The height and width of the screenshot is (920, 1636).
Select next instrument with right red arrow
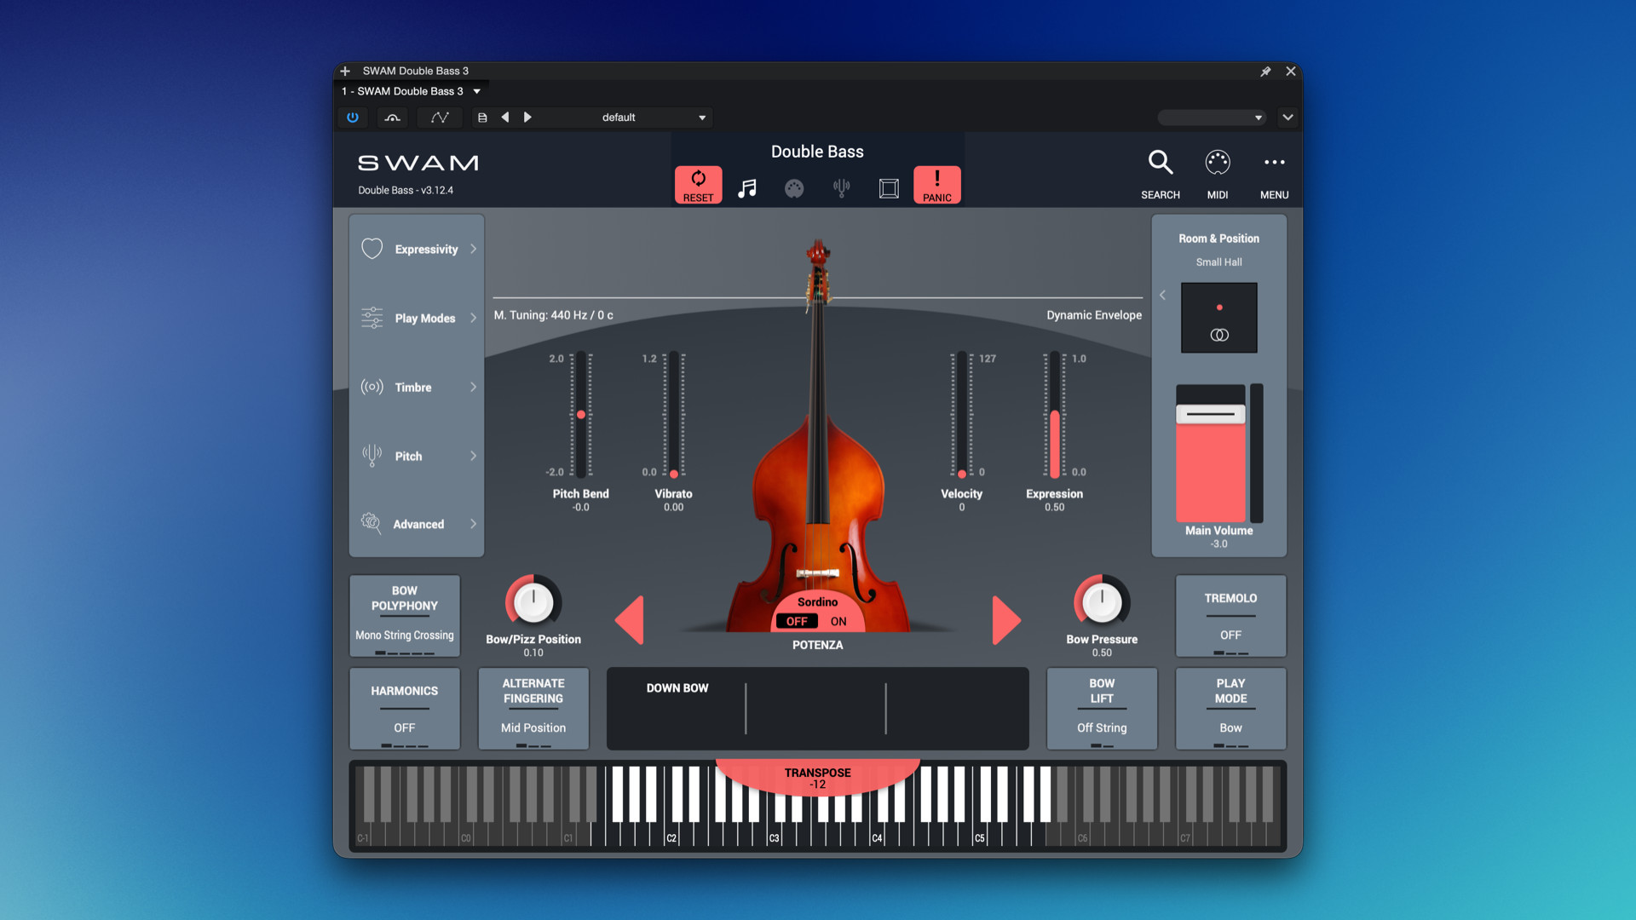[x=1006, y=619]
